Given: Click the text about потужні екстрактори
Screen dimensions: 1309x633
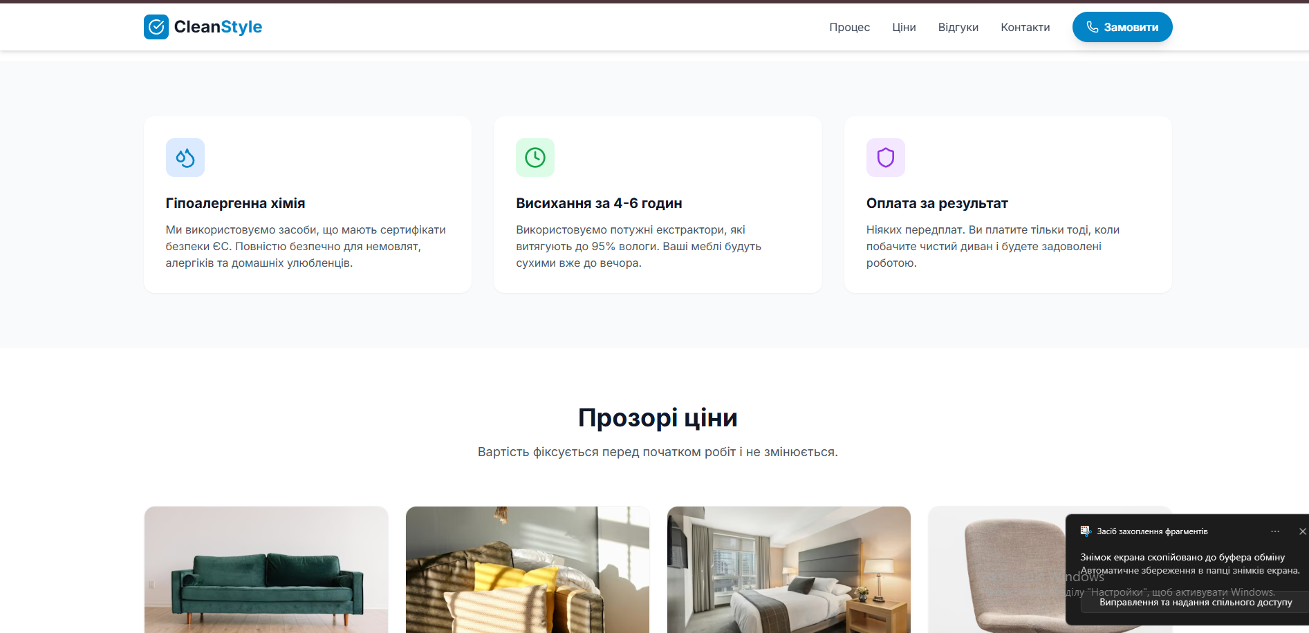Looking at the screenshot, I should [639, 246].
